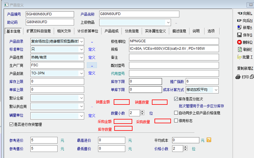254x158 pixels.
Task: Click the 刷新 refresh icon
Action: pyautogui.click(x=240, y=49)
